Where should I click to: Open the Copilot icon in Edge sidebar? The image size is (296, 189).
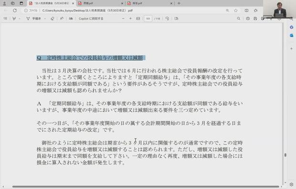coord(292,27)
